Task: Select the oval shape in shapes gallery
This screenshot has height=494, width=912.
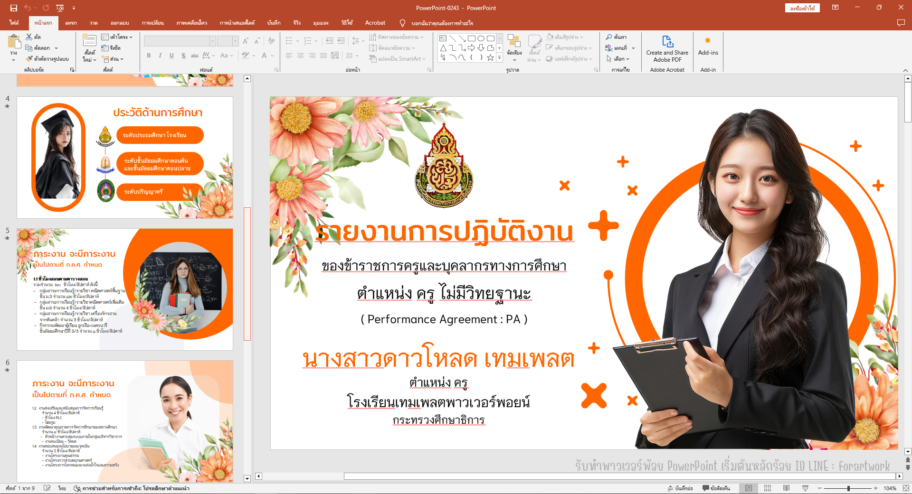Action: click(481, 38)
